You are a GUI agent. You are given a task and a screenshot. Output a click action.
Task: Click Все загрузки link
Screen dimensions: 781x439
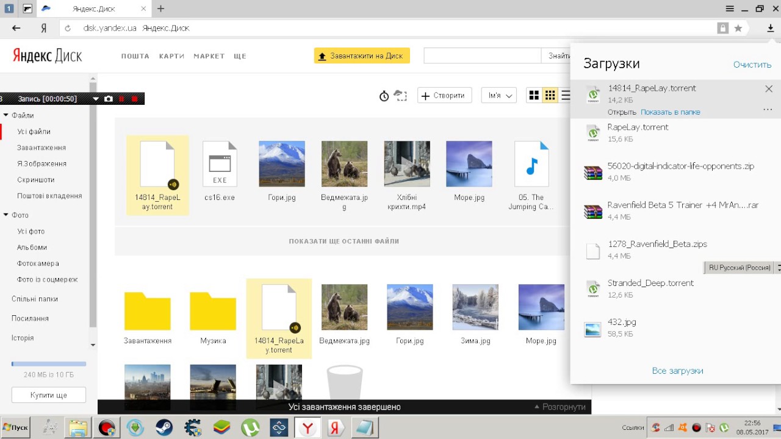677,371
